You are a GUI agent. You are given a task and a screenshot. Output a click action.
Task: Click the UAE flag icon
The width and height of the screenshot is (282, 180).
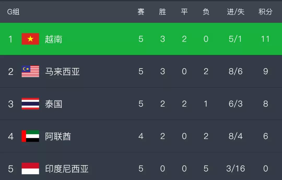(30, 136)
